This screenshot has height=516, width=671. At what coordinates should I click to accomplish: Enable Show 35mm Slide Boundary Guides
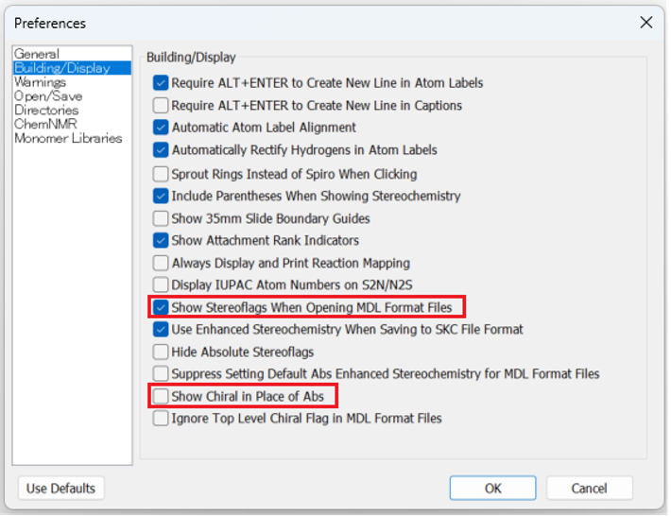[x=161, y=218]
